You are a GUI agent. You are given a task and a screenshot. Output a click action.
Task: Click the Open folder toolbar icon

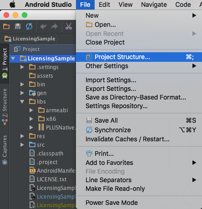click(x=6, y=26)
